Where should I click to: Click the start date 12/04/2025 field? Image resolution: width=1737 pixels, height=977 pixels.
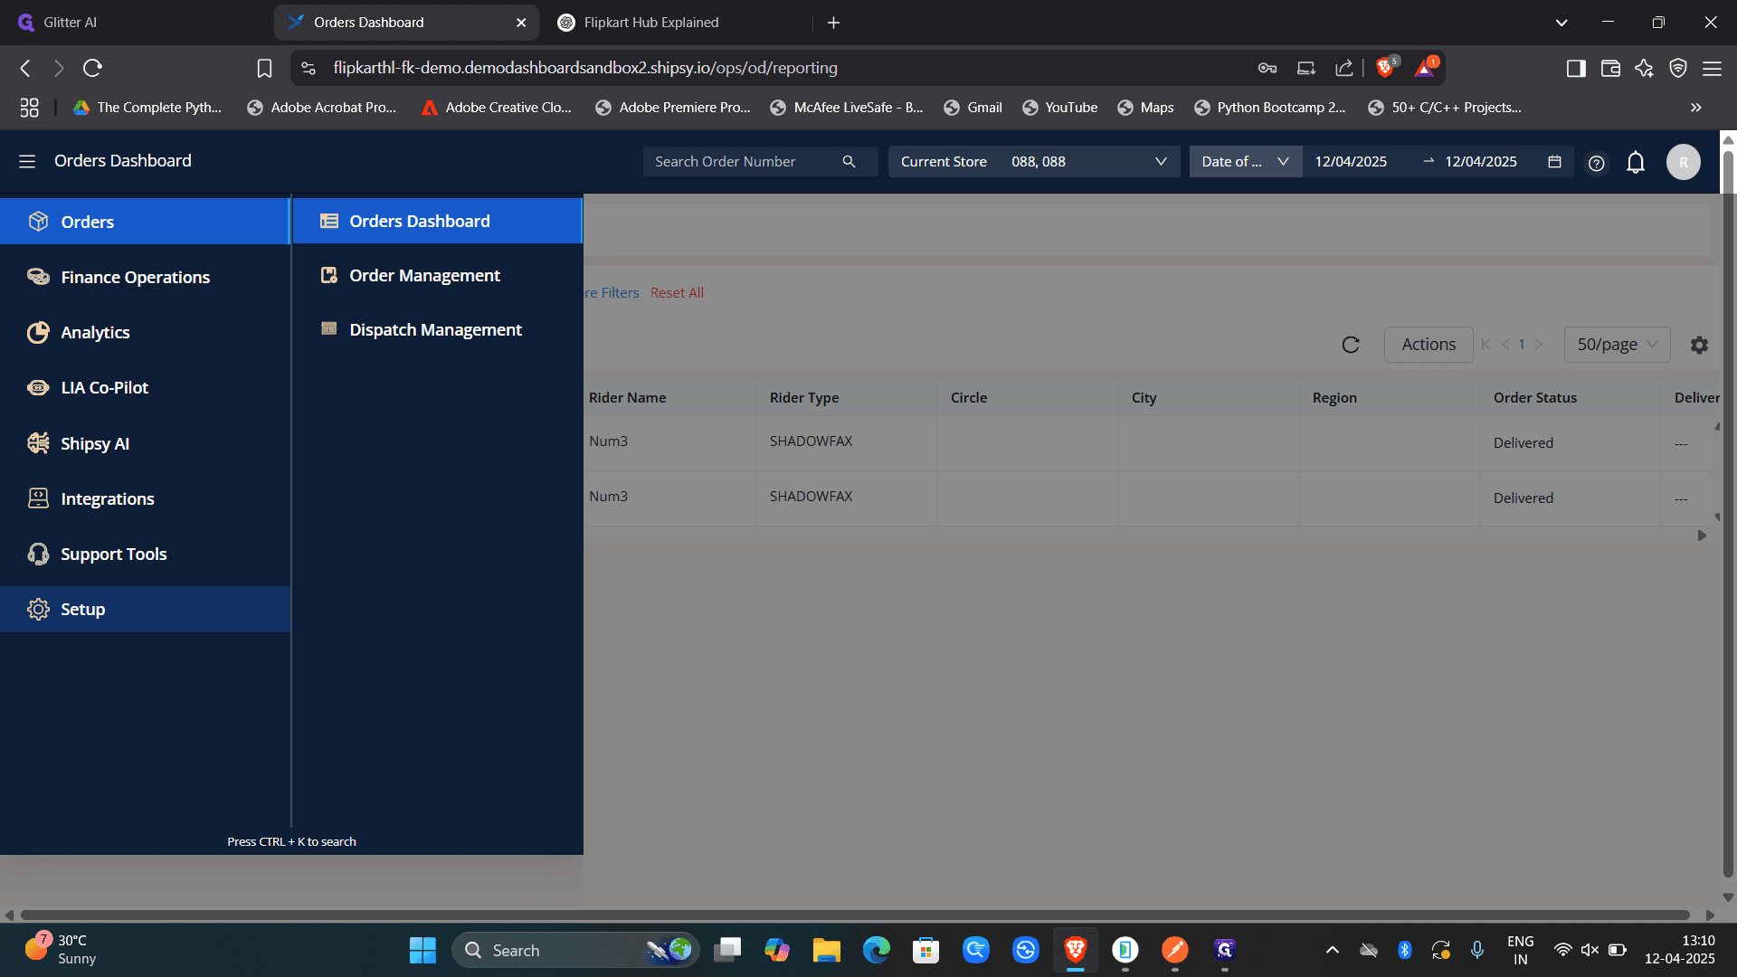point(1351,161)
